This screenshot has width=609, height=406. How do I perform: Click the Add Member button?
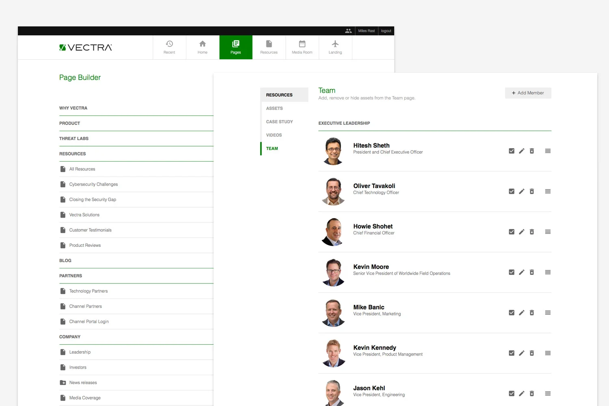pyautogui.click(x=528, y=93)
